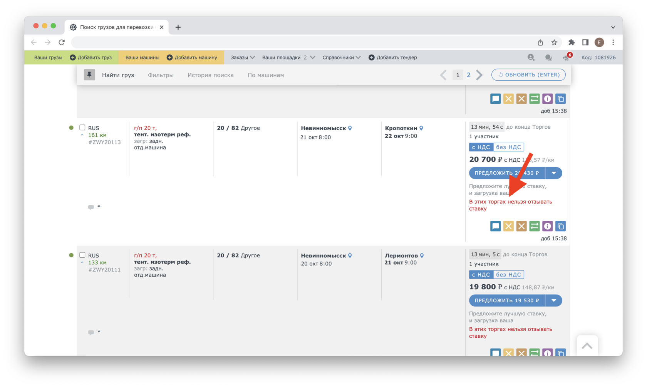Click the pin icon beside Найти груз
The height and width of the screenshot is (388, 647).
pos(89,75)
